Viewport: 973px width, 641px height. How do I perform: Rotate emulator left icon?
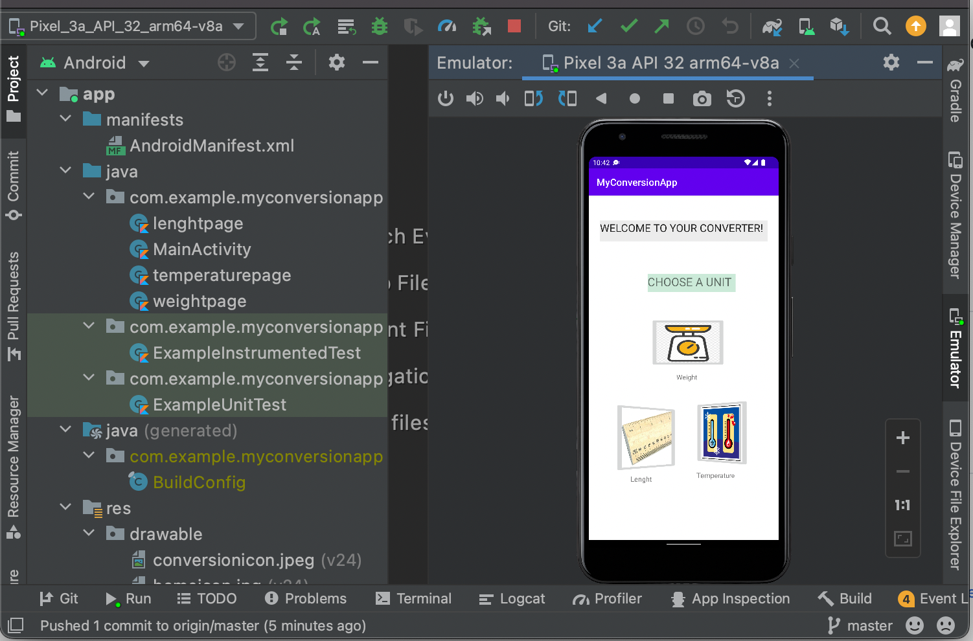click(534, 99)
